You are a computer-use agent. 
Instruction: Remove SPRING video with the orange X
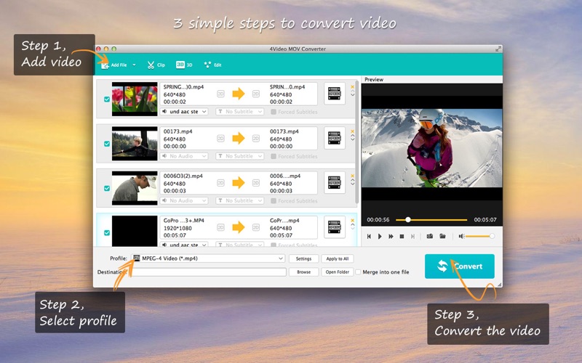tap(353, 86)
